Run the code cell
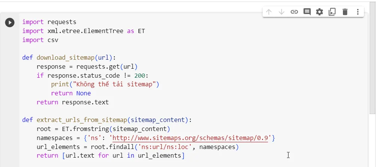 point(10,23)
